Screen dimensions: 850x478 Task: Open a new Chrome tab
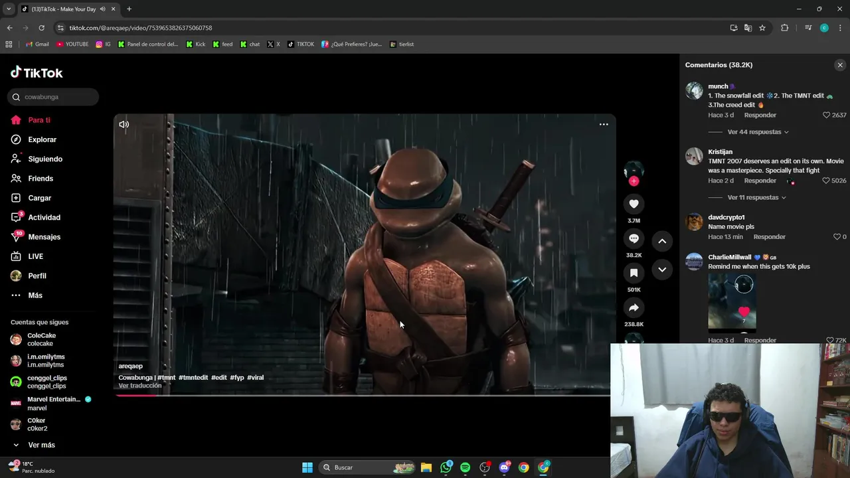tap(129, 9)
